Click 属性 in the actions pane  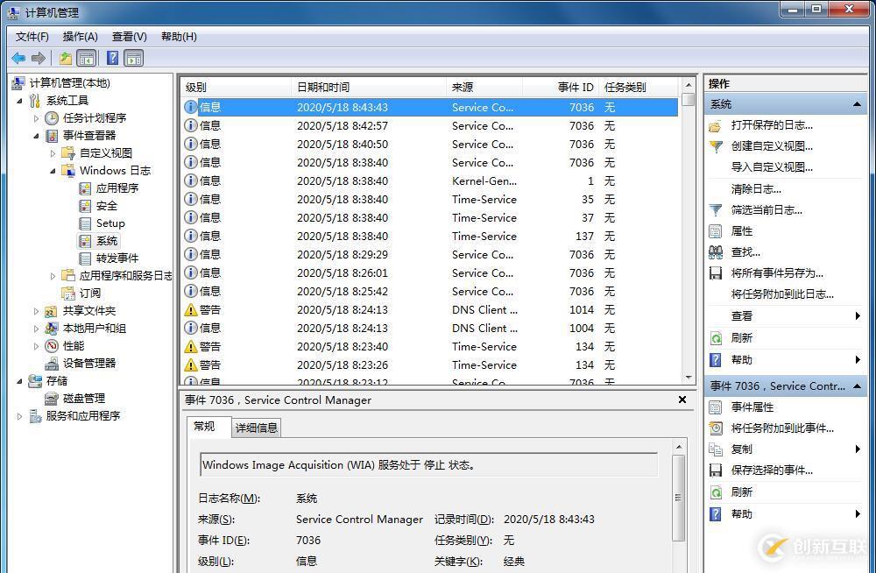coord(741,231)
